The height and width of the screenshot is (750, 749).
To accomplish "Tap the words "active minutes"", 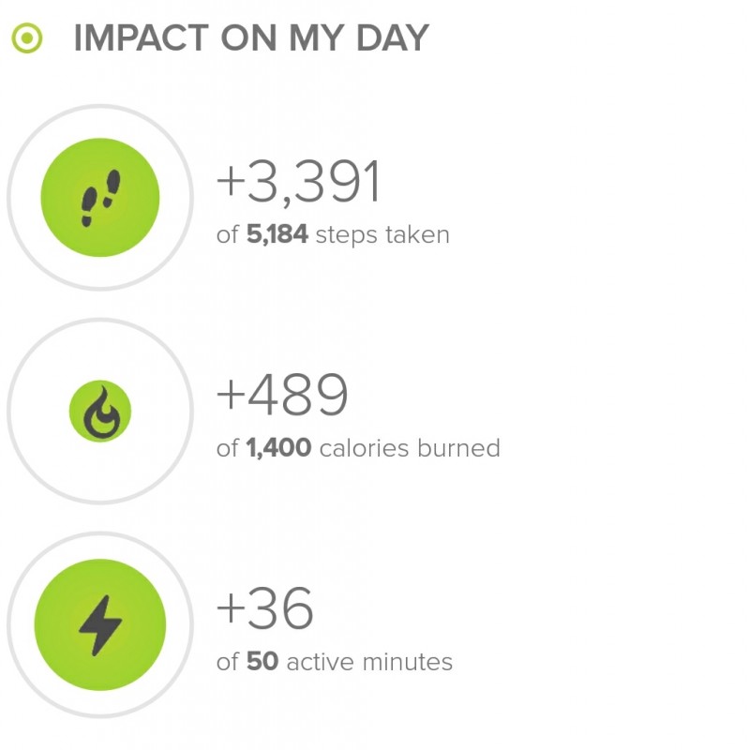I will (x=369, y=662).
